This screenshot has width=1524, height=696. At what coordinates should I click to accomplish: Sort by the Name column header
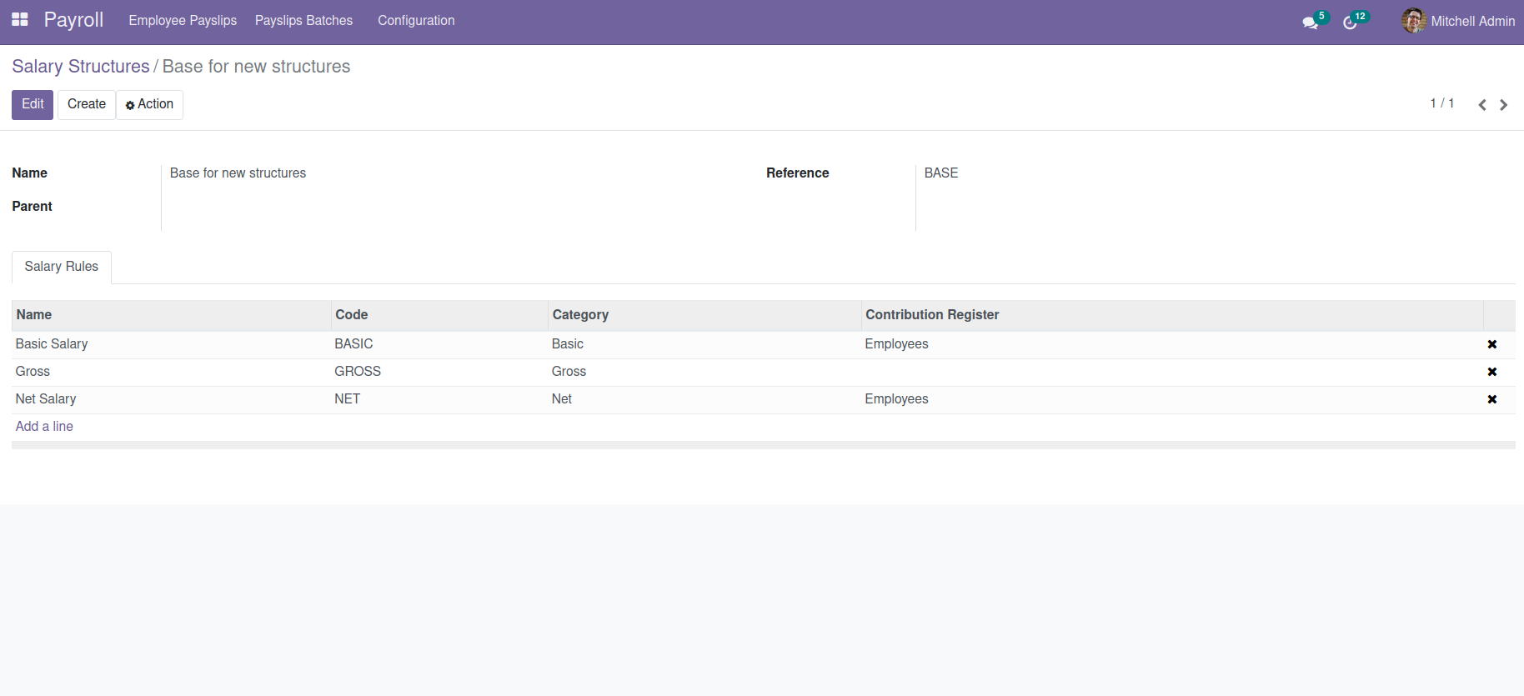pyautogui.click(x=172, y=315)
